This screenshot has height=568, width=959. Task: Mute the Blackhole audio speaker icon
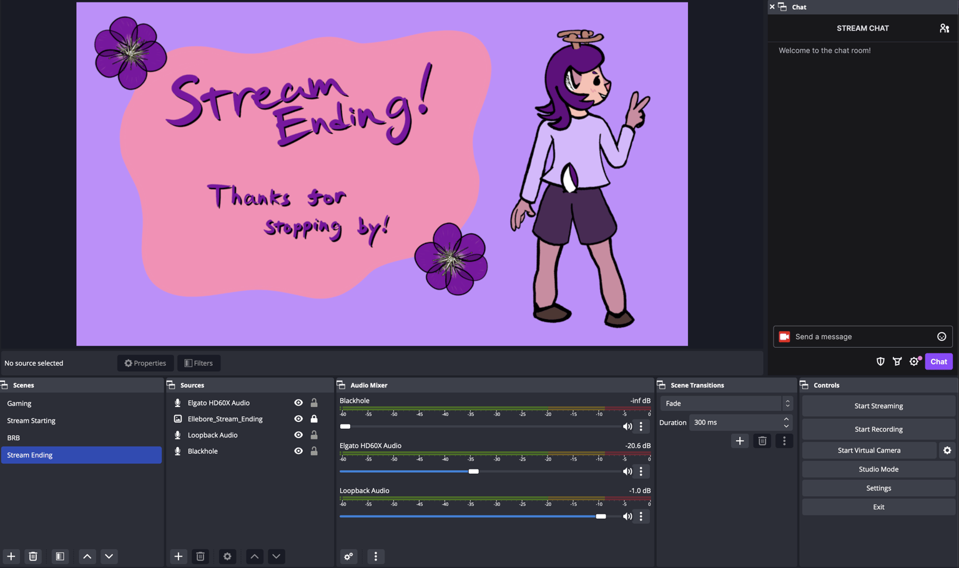(x=627, y=426)
